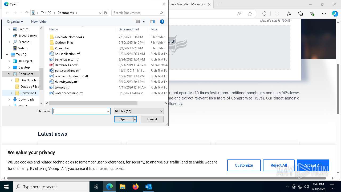Open the Copilot icon in Edge
341x192 pixels.
pyautogui.click(x=335, y=14)
